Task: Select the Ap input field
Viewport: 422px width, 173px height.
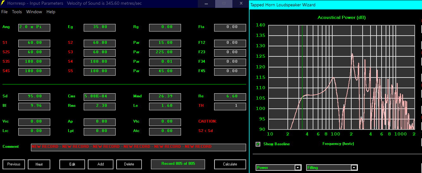Action: [99, 122]
